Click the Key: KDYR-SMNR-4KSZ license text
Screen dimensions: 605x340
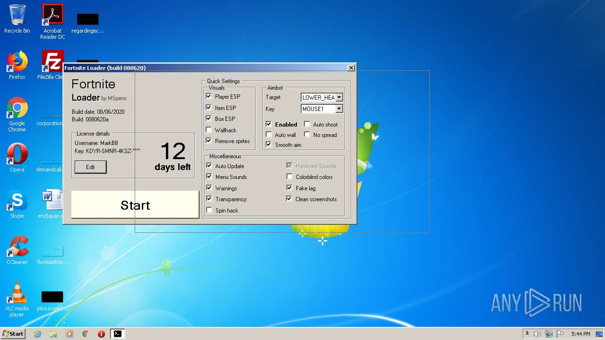[x=107, y=151]
